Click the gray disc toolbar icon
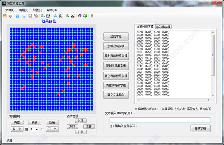The height and width of the screenshot is (145, 224). tap(10, 16)
